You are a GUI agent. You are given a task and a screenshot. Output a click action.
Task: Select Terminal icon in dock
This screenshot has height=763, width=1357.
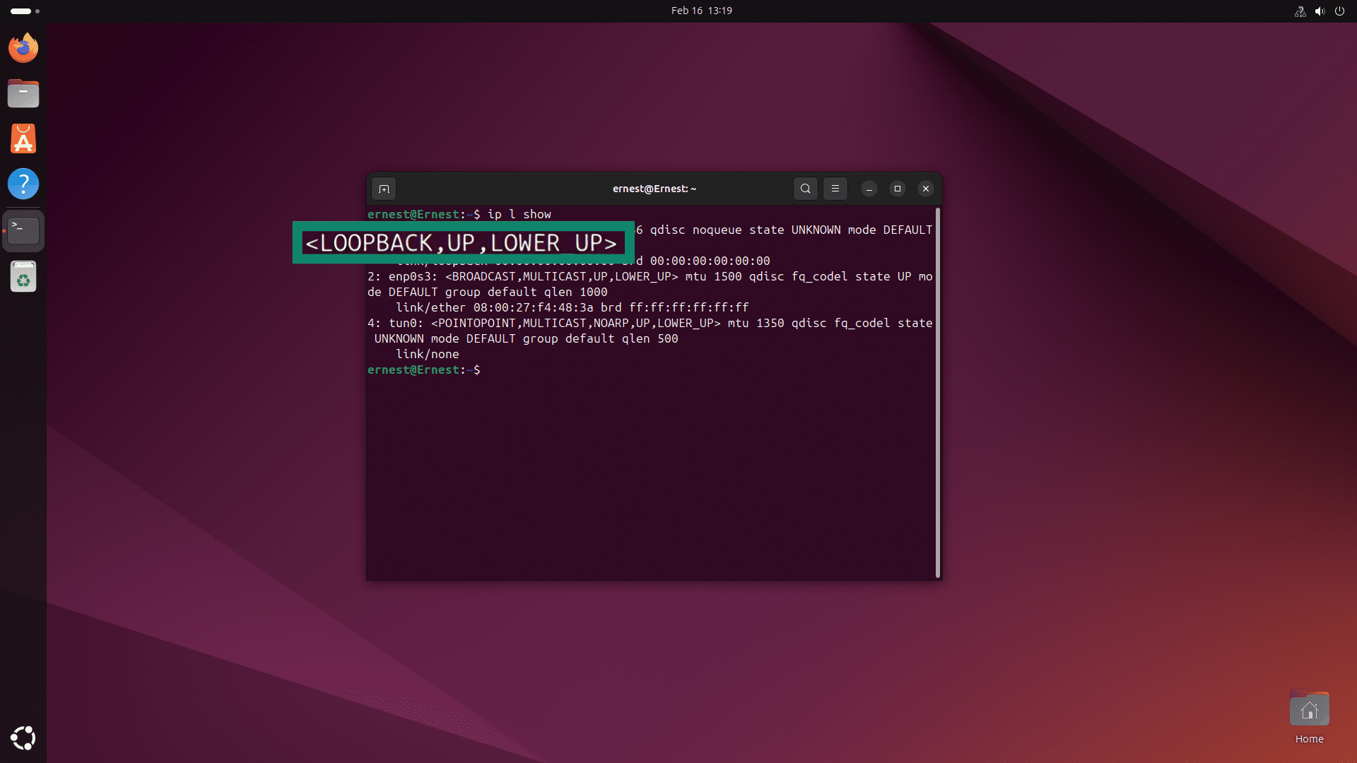23,230
